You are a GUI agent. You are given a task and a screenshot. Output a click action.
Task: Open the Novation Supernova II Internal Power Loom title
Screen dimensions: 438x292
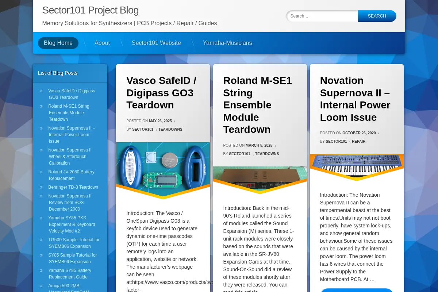(x=355, y=99)
